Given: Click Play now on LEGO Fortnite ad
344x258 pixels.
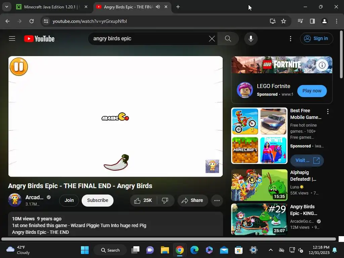Looking at the screenshot, I should (312, 91).
